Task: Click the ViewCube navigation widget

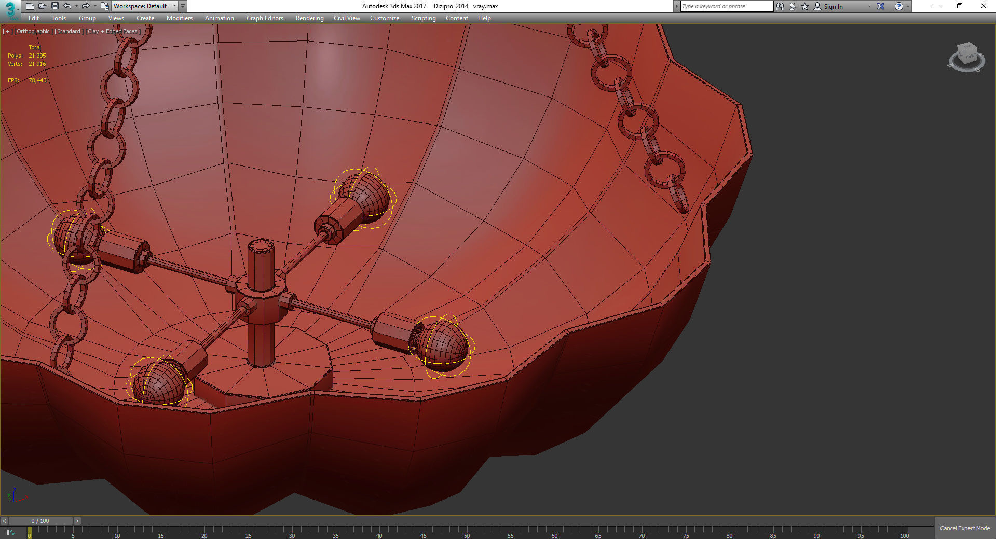Action: pyautogui.click(x=966, y=58)
